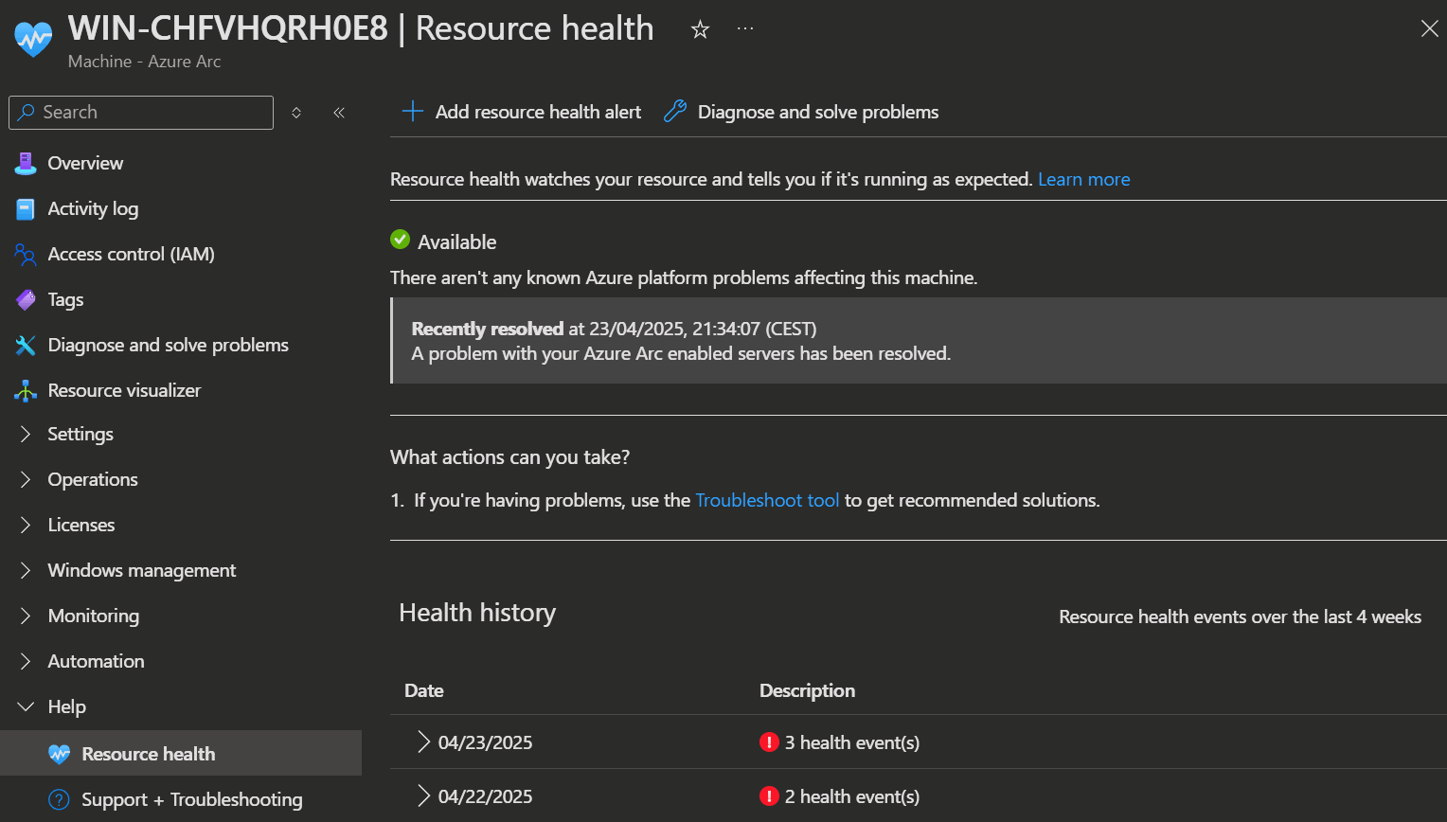Click the purple Tags icon
Image resolution: width=1447 pixels, height=822 pixels.
click(x=26, y=299)
